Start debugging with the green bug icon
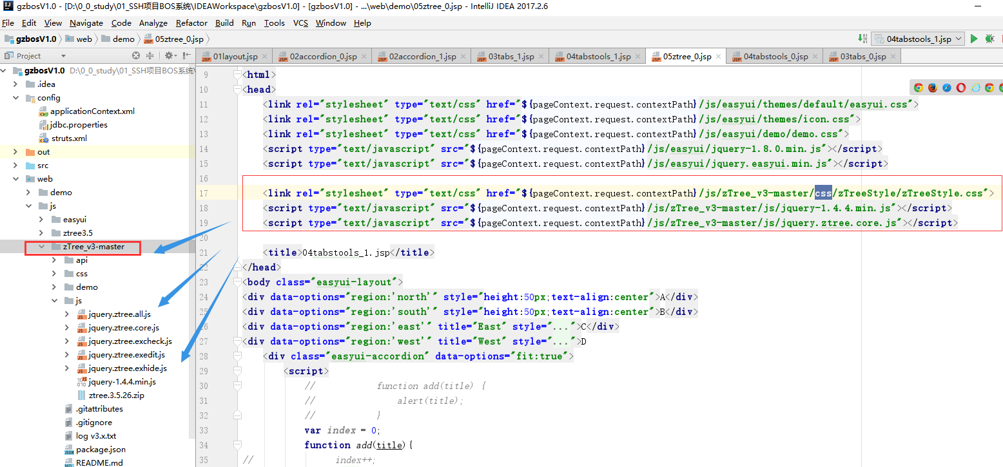Image resolution: width=1003 pixels, height=467 pixels. 989,39
